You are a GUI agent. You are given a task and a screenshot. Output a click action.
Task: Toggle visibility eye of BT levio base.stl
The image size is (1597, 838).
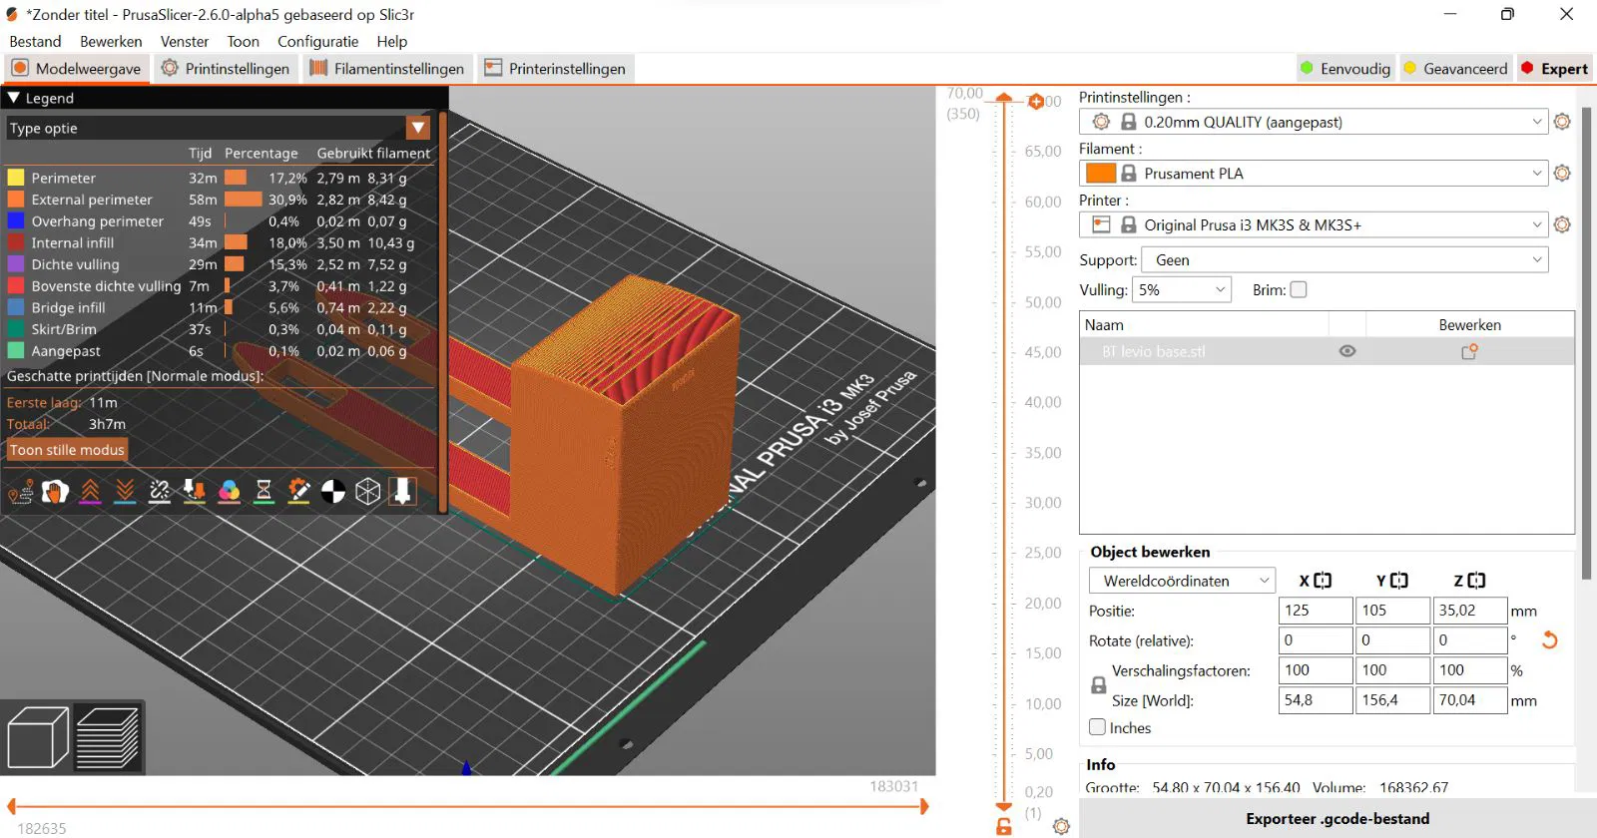pos(1347,351)
